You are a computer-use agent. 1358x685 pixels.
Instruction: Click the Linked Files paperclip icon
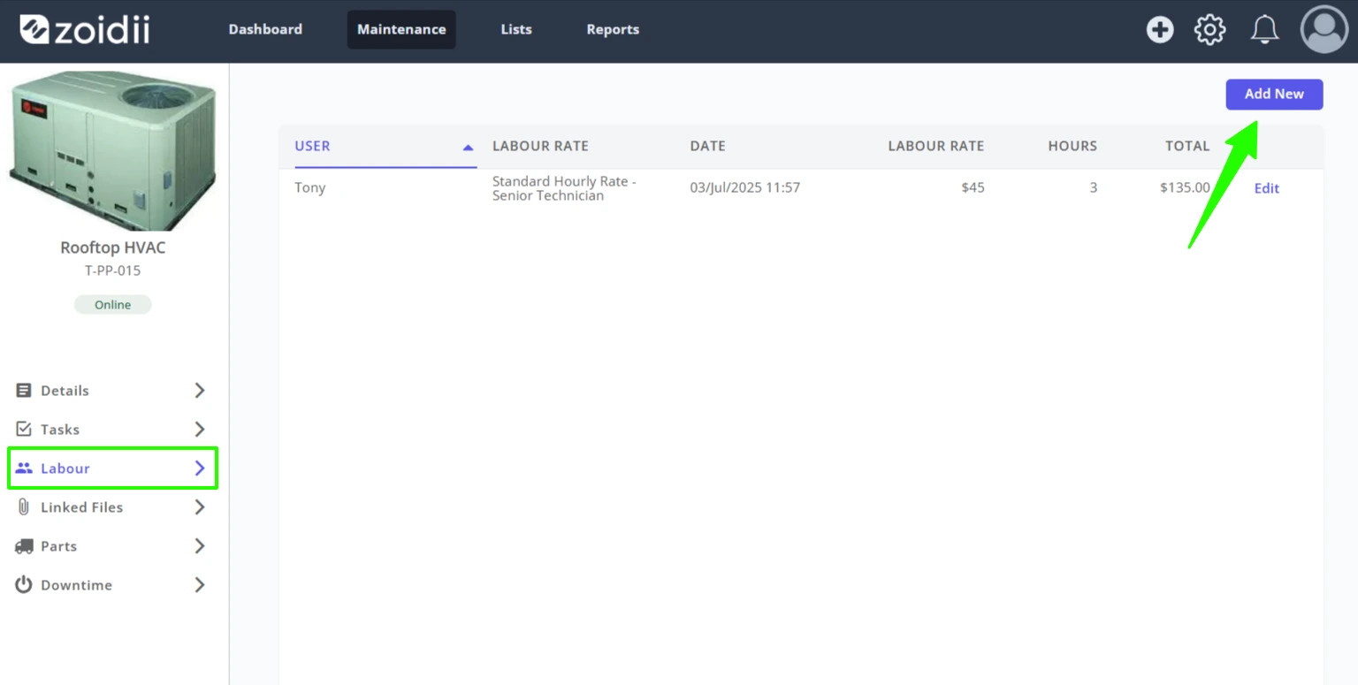pyautogui.click(x=24, y=507)
